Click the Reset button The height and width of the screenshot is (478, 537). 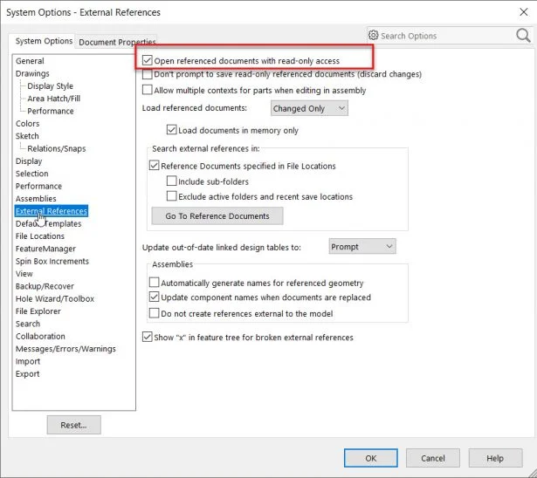pyautogui.click(x=73, y=426)
